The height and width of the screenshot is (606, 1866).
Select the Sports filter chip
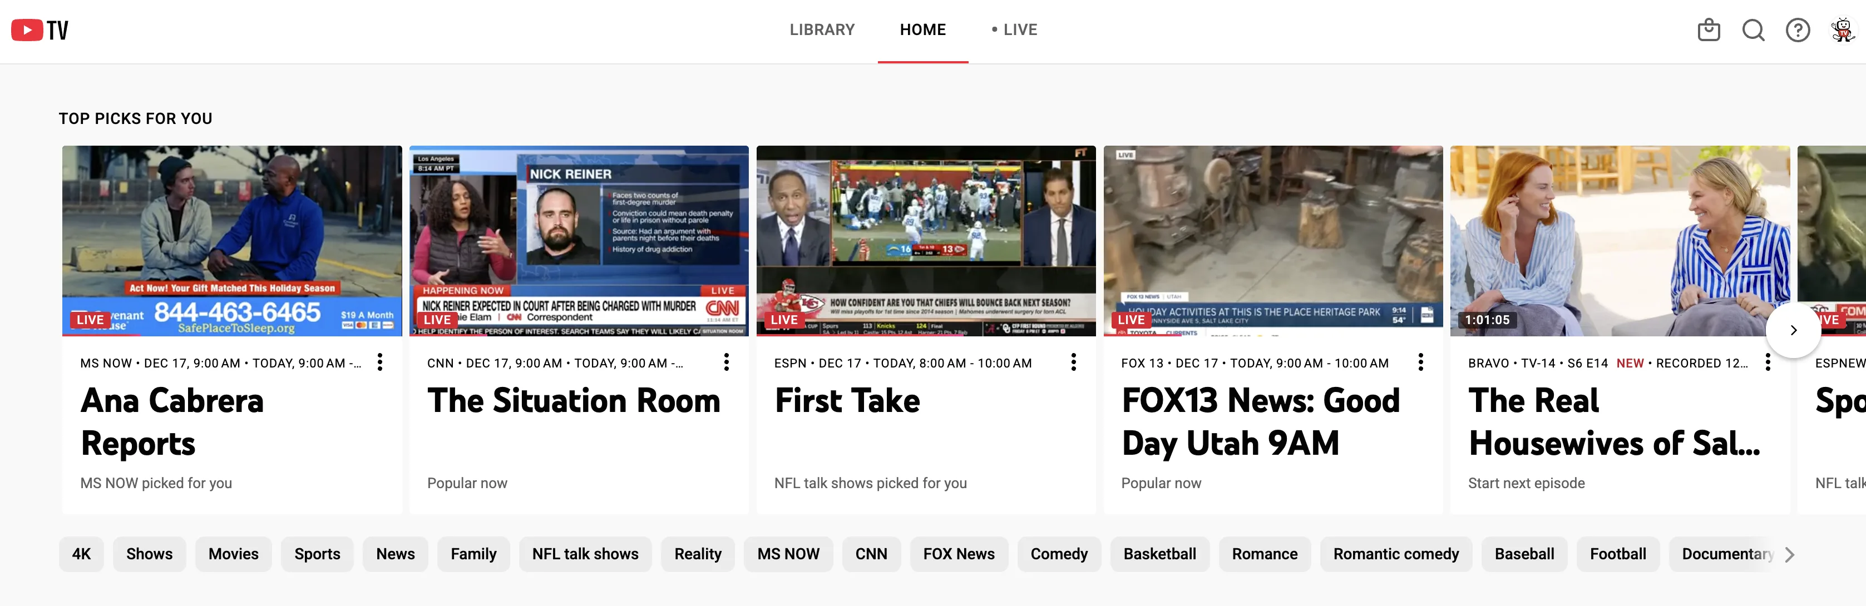coord(317,554)
